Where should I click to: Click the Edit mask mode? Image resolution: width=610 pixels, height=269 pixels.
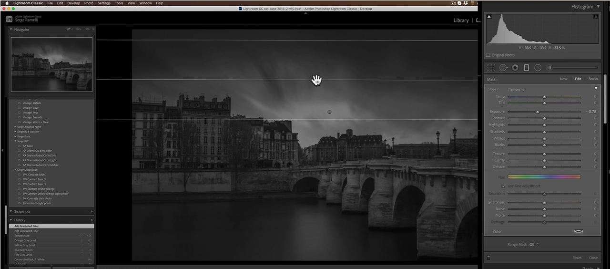pyautogui.click(x=578, y=79)
